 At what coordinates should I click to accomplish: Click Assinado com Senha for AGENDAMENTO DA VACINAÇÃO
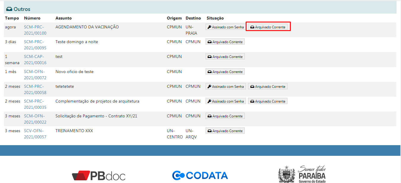click(226, 27)
